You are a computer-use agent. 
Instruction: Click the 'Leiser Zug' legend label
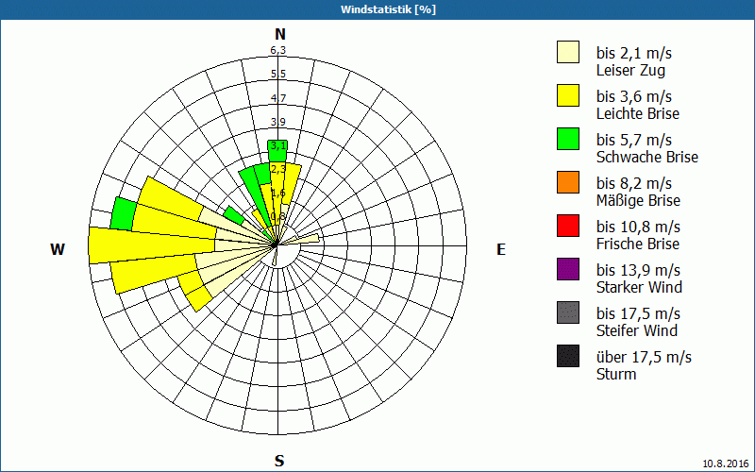630,70
